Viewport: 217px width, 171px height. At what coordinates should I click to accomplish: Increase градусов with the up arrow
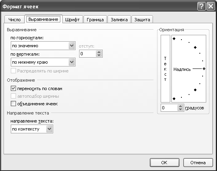point(180,106)
